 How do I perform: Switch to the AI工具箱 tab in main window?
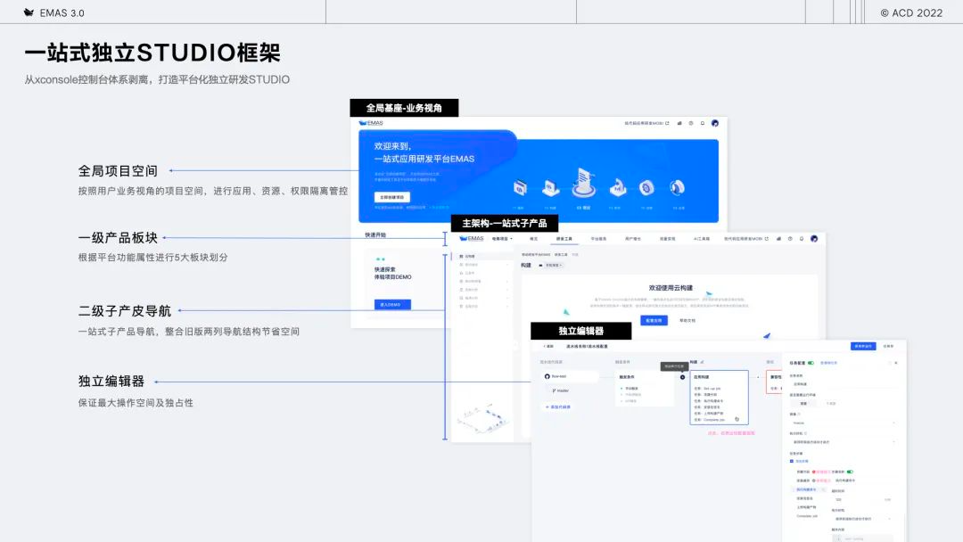coord(702,239)
